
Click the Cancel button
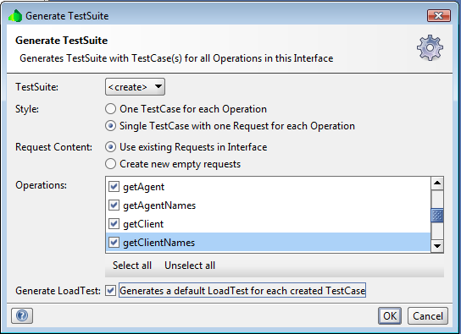428,315
